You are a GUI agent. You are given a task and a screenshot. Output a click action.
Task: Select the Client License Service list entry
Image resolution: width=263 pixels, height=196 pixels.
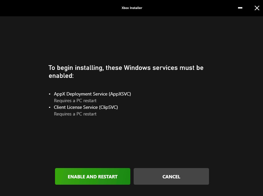(86, 107)
